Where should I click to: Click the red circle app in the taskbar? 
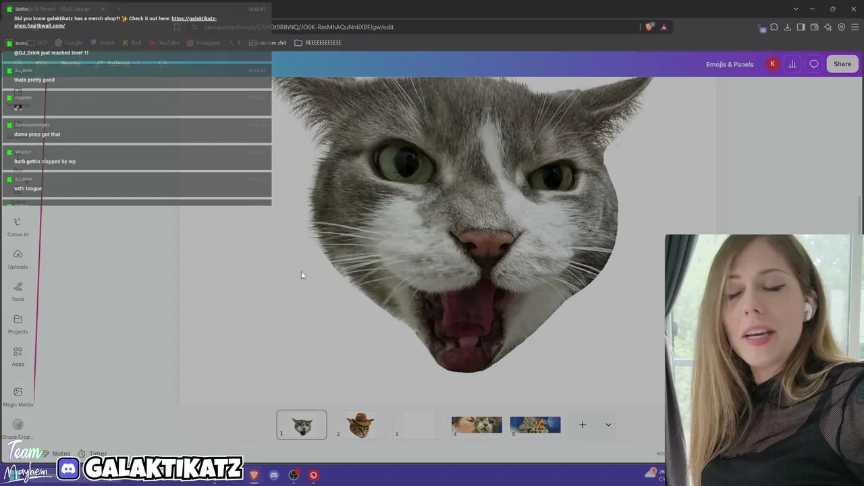pos(313,475)
